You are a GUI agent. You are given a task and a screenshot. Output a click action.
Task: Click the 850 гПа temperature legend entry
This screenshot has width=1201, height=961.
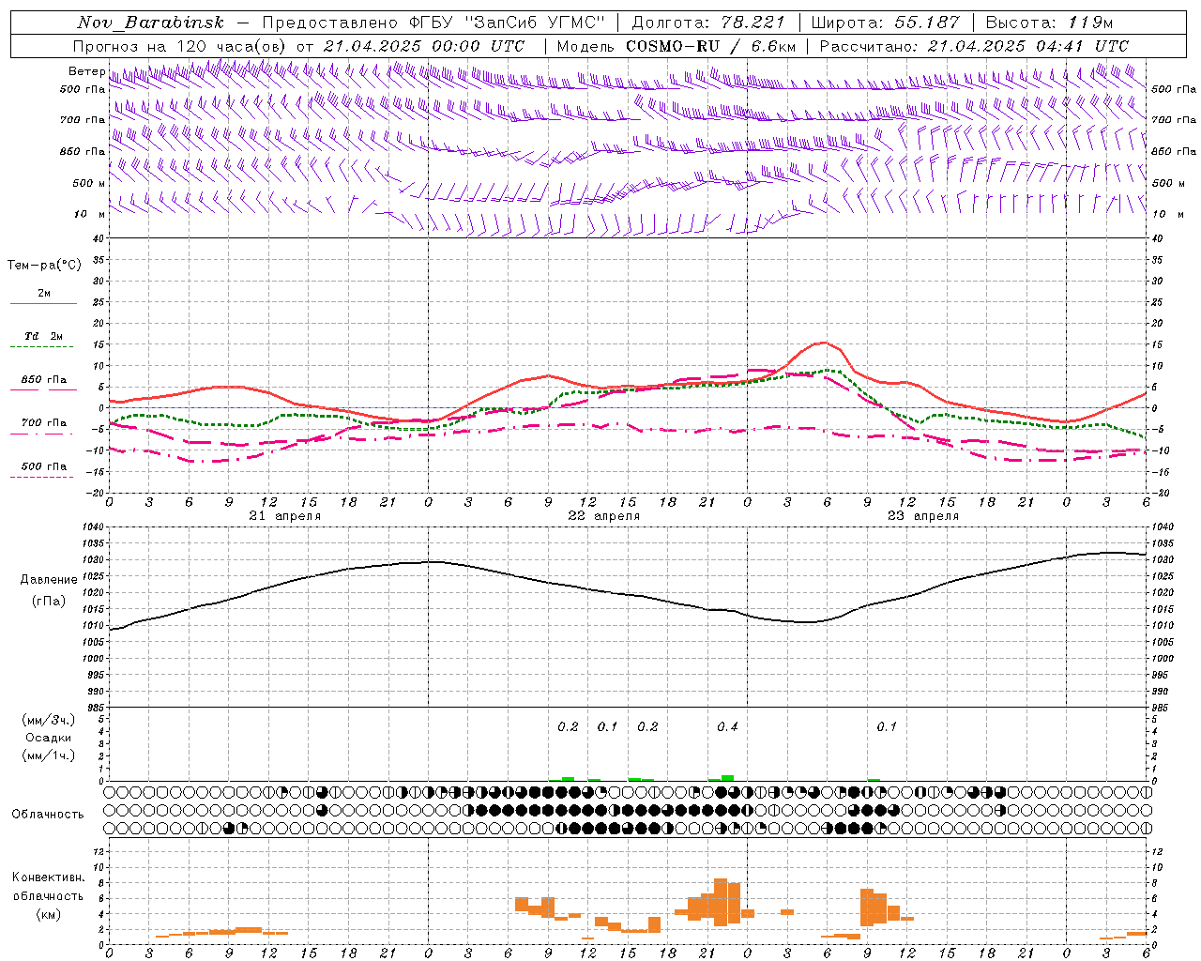point(44,379)
